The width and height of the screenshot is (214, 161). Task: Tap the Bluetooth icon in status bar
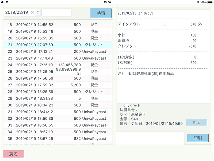(x=198, y=2)
